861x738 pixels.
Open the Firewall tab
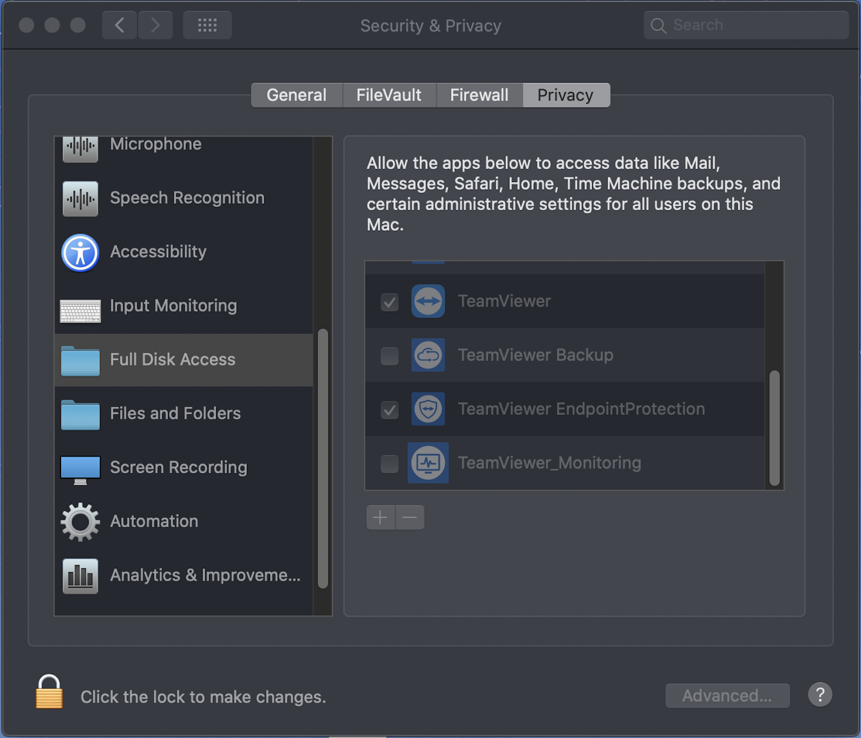pos(479,95)
